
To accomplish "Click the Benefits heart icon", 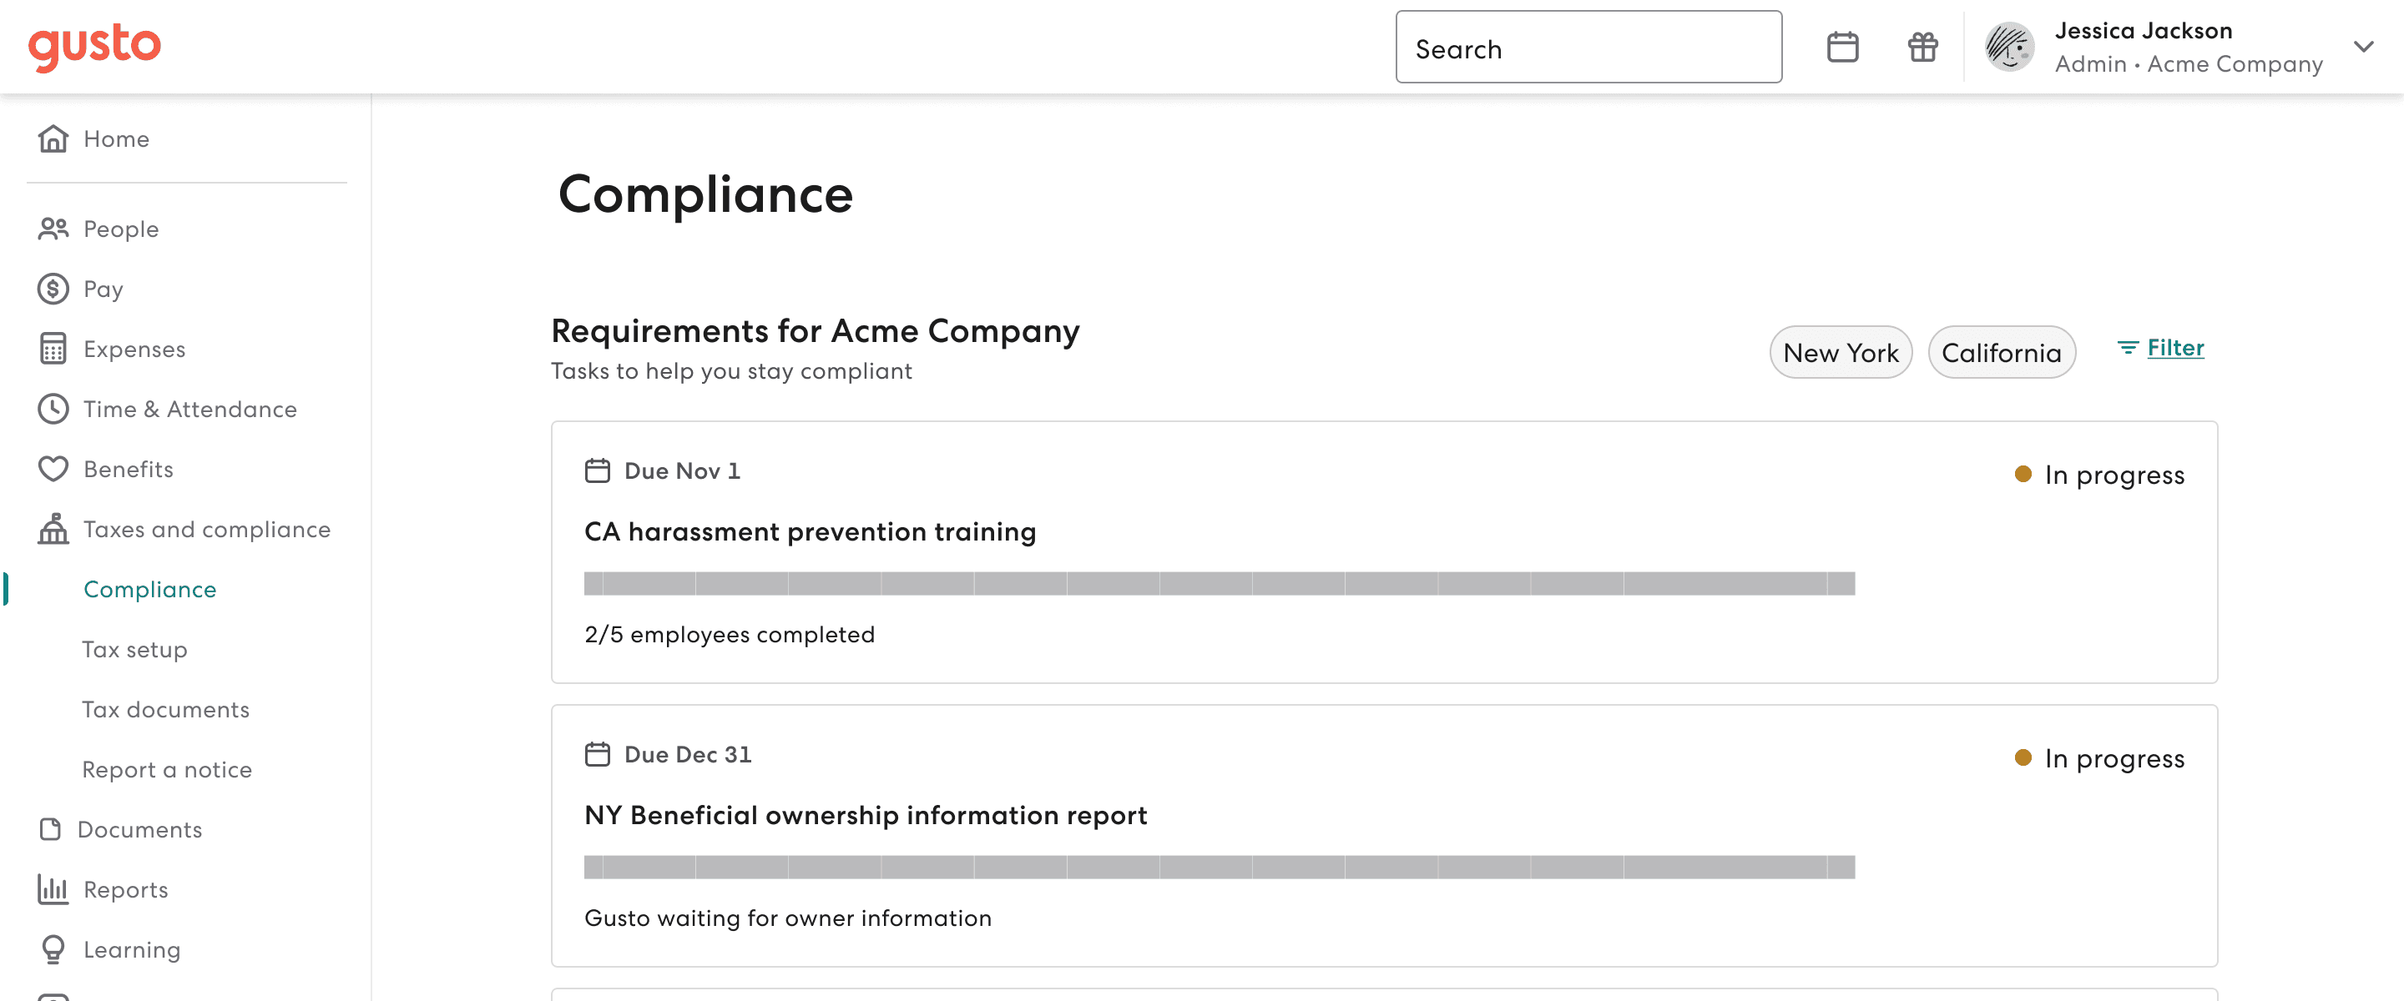I will tap(53, 470).
